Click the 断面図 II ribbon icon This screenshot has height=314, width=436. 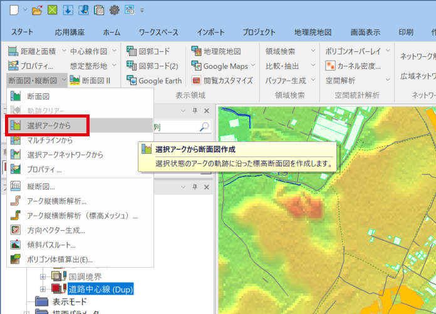(x=76, y=80)
